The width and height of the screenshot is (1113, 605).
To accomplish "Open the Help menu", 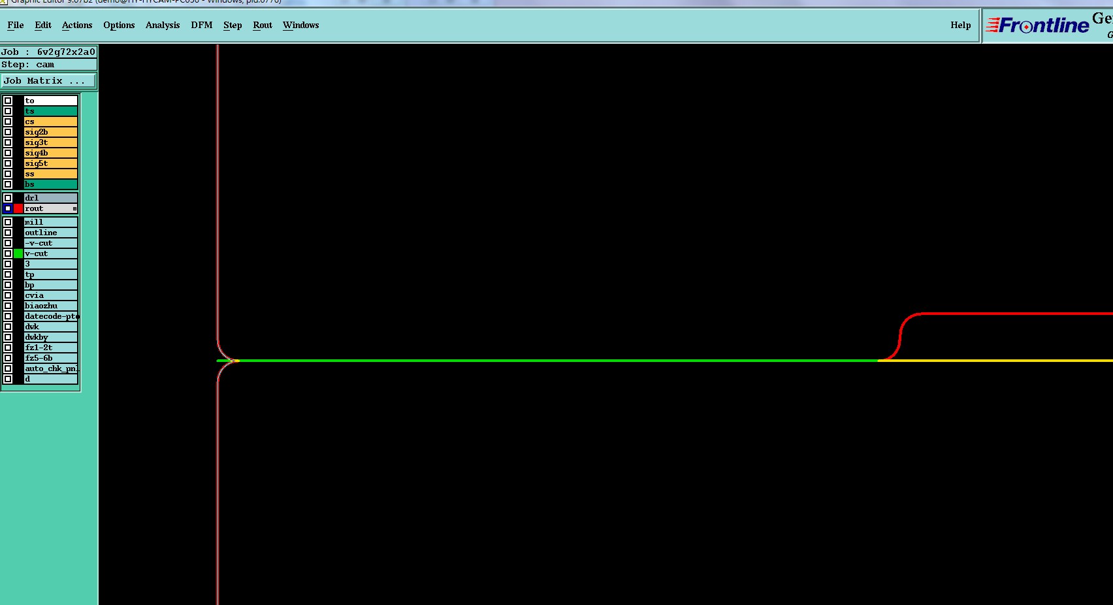I will point(961,25).
